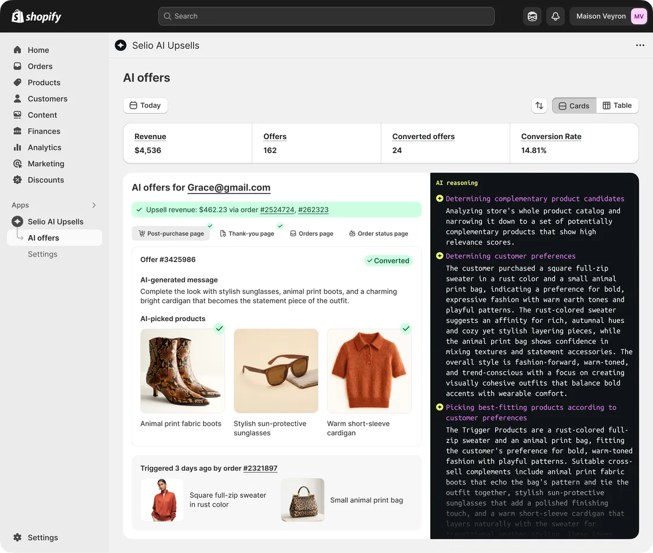Image resolution: width=653 pixels, height=553 pixels.
Task: Click the sort arrows icon beside the view switcher
Action: pyautogui.click(x=539, y=105)
